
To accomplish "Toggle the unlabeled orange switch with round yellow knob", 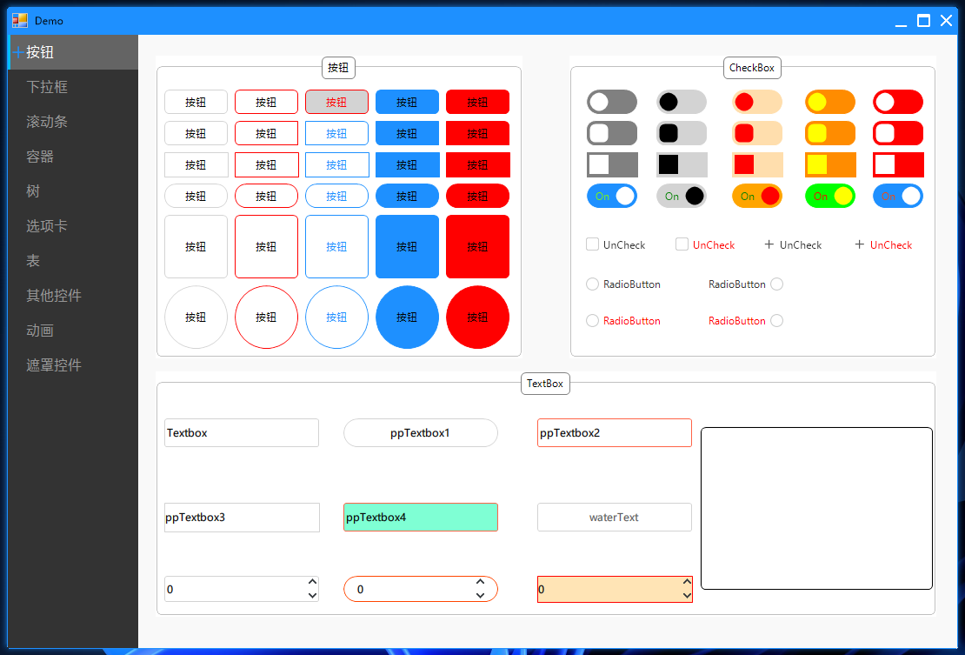I will point(830,102).
